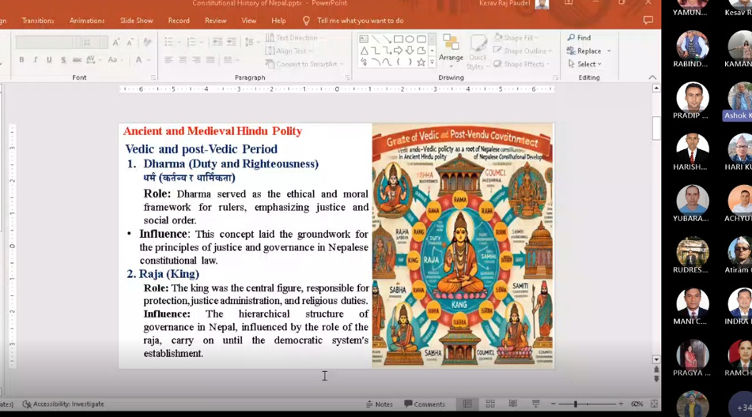Open the Comments pane button
Screen dimensions: 752x417
424,404
